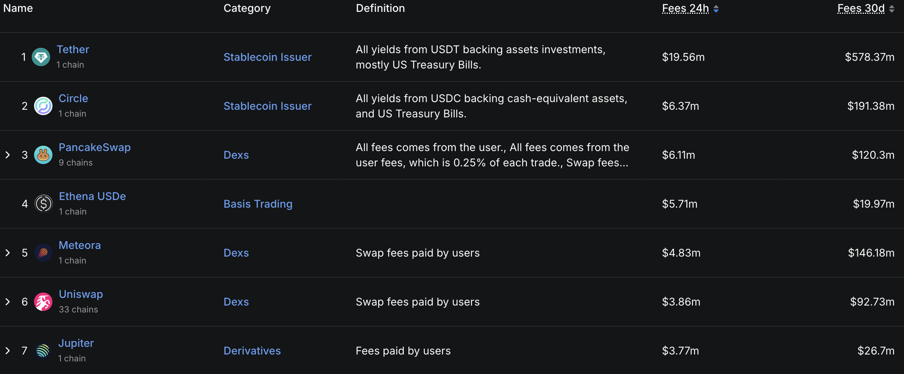Select the PancakeSwap bunny icon
The width and height of the screenshot is (904, 374).
(x=43, y=155)
